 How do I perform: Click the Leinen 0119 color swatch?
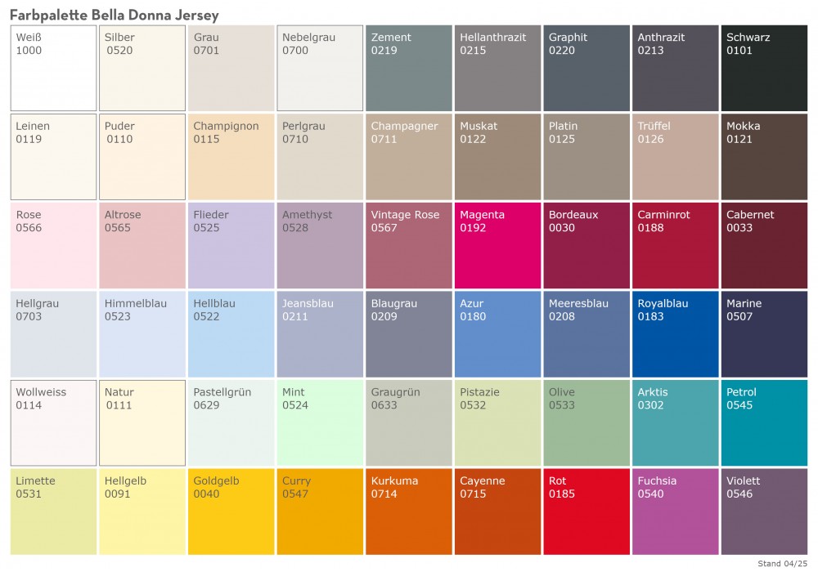click(x=52, y=156)
